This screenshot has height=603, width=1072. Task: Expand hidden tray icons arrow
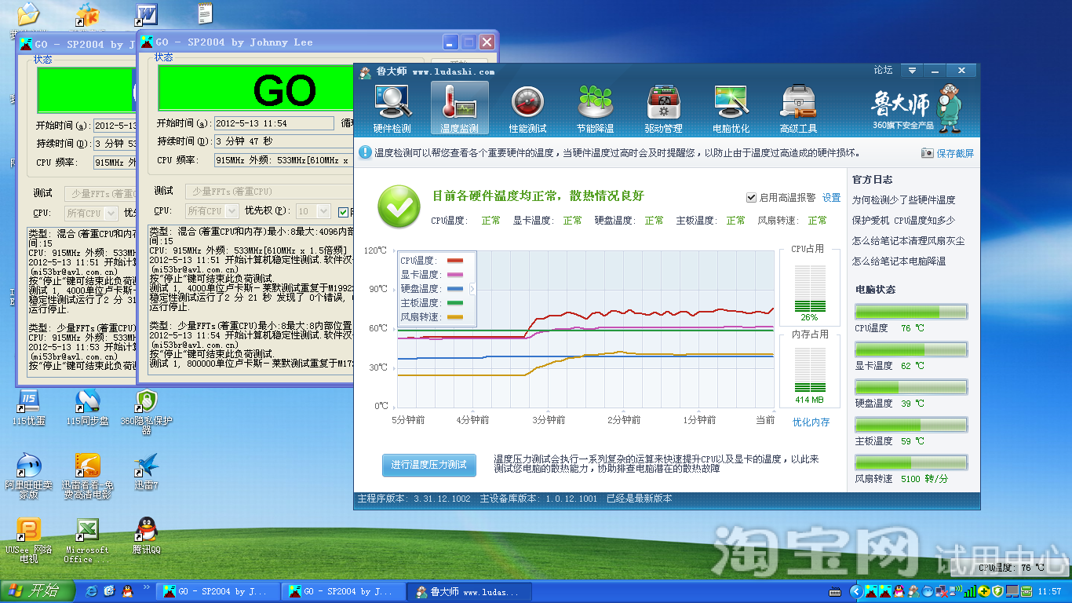(x=857, y=591)
